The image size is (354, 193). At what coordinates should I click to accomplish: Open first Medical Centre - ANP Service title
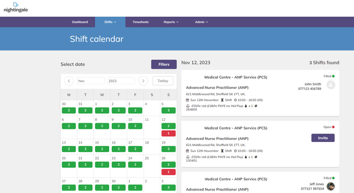[x=236, y=77]
